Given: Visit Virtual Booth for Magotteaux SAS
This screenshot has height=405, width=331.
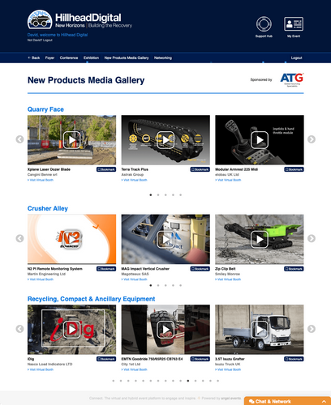Looking at the screenshot, I should [135, 279].
